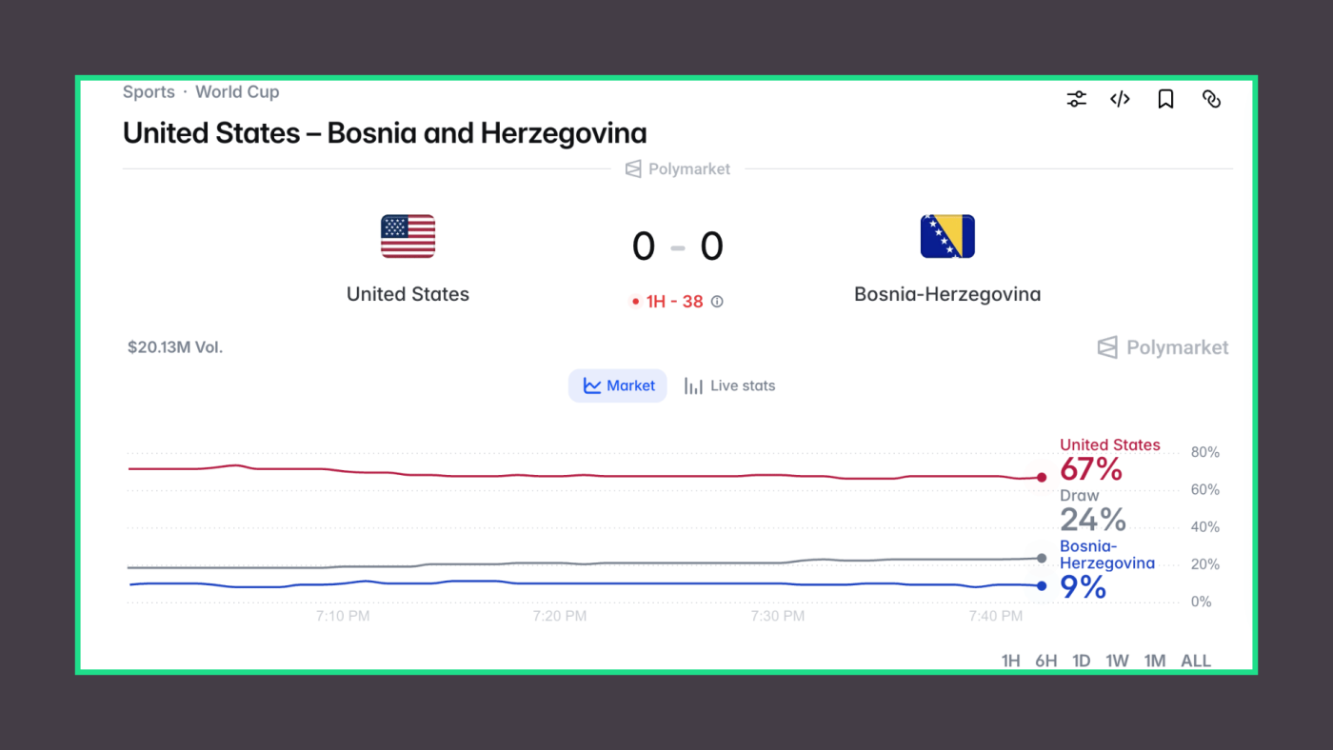Image resolution: width=1333 pixels, height=750 pixels.
Task: Select the 1M time range
Action: 1154,661
